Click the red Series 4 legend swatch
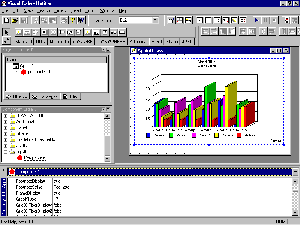300x225 pixels. point(239,135)
